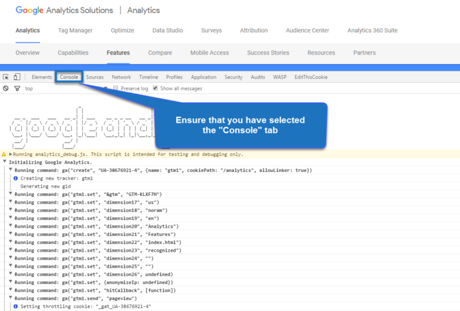The image size is (460, 311).
Task: Open the Audits DevTools tab
Action: pos(258,77)
